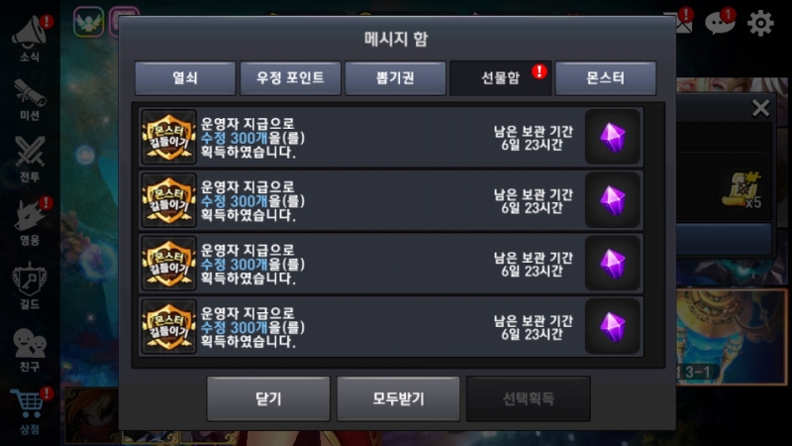The height and width of the screenshot is (446, 792).
Task: Open the 상점 shop cart icon
Action: (x=31, y=411)
